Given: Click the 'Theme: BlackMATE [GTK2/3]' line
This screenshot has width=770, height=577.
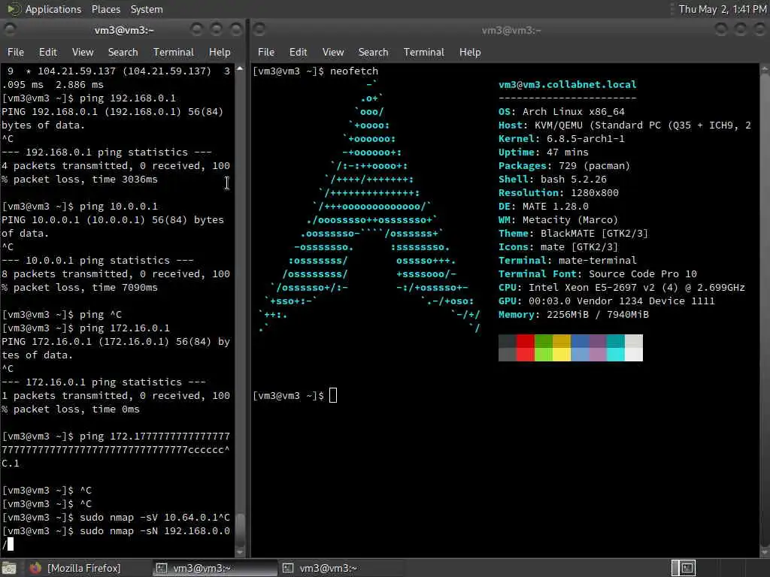Looking at the screenshot, I should click(573, 234).
